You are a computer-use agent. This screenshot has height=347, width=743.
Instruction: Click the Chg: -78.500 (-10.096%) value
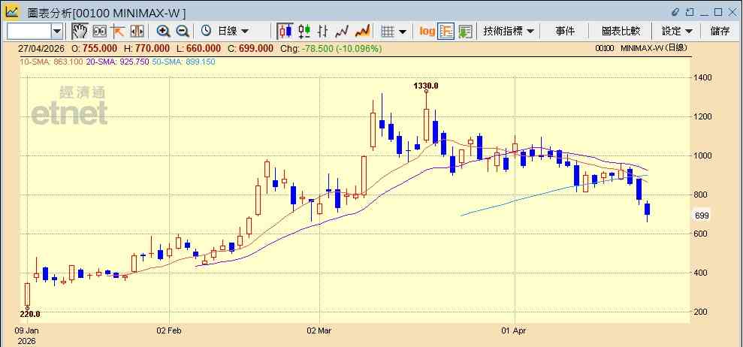coord(331,48)
